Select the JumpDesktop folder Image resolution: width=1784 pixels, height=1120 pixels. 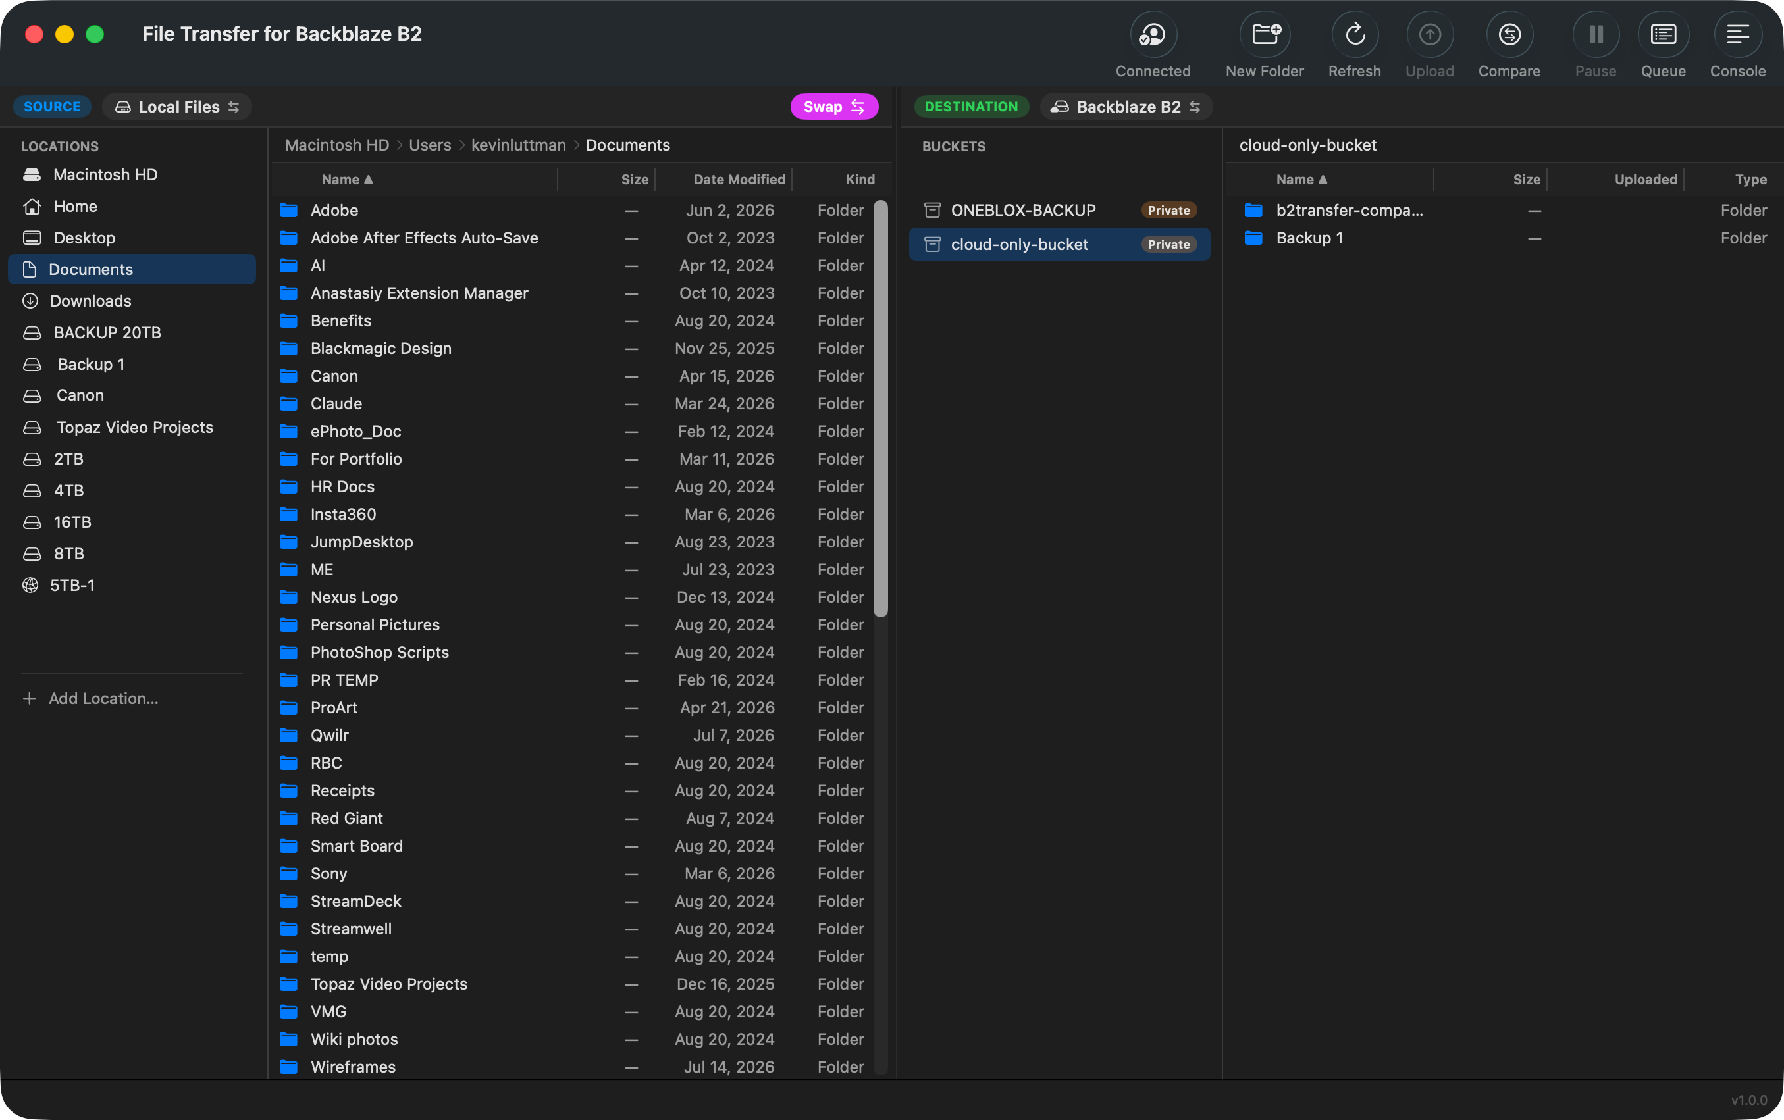(572, 542)
